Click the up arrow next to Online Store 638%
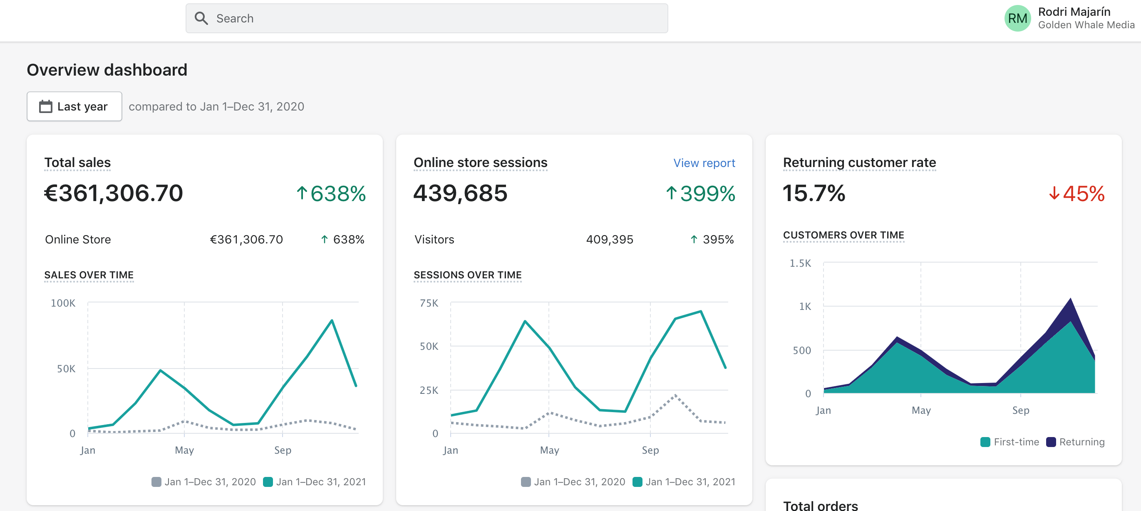The width and height of the screenshot is (1141, 511). [324, 240]
